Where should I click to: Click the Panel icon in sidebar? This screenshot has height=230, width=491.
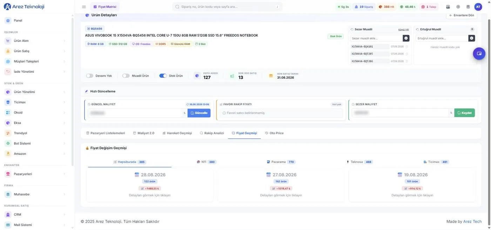tap(8, 20)
